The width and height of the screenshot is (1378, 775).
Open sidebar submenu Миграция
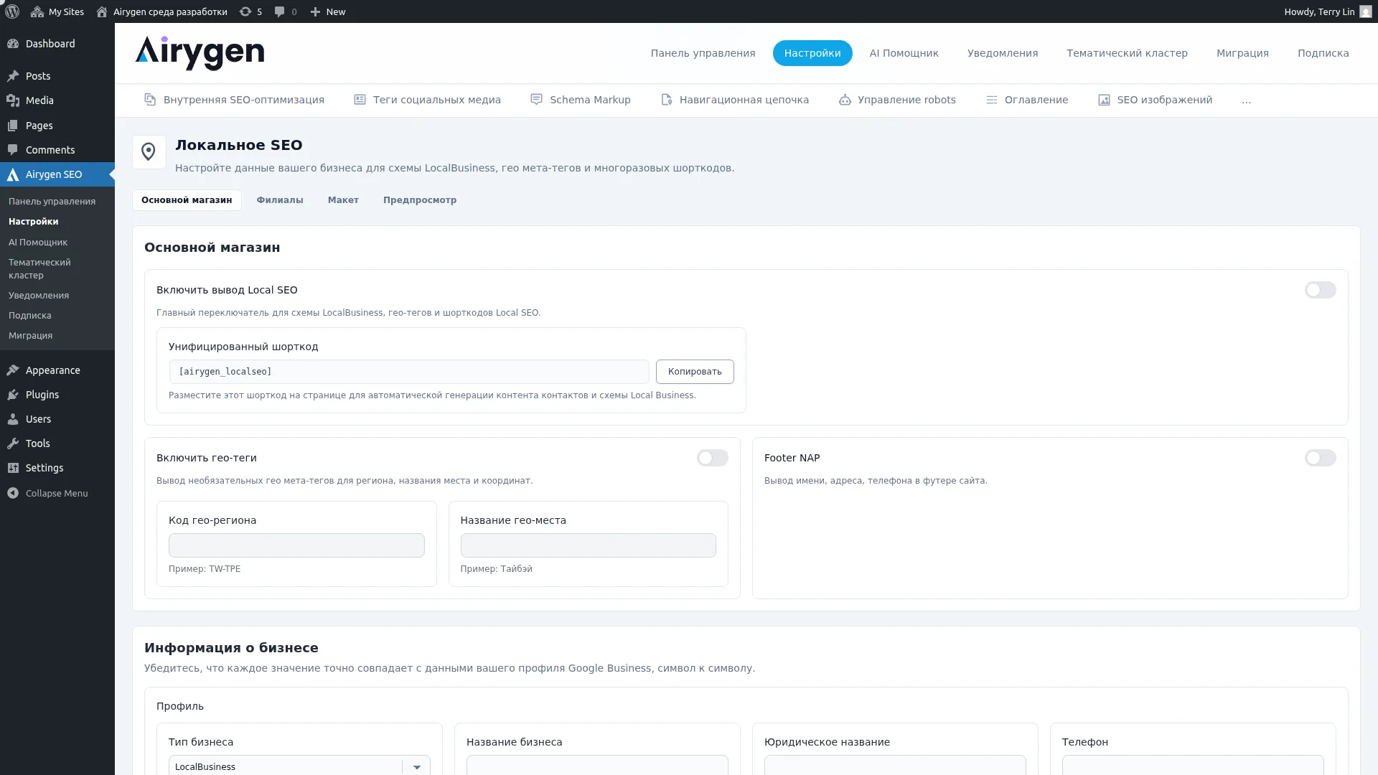click(x=30, y=336)
